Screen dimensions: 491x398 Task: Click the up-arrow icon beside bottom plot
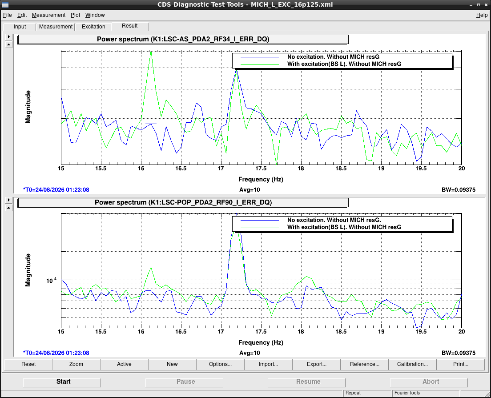coord(9,208)
